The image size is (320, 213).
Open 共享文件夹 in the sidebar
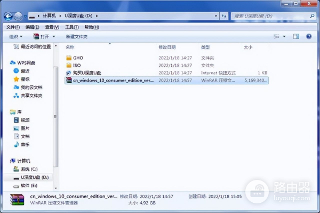coord(28,96)
